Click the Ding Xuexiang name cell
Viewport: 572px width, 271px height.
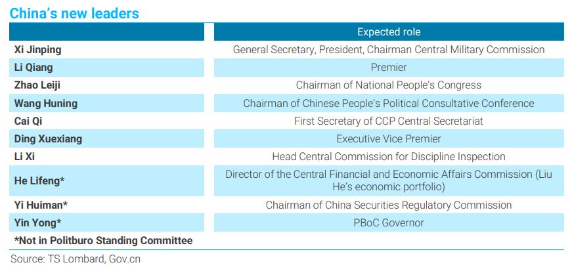[x=106, y=139]
